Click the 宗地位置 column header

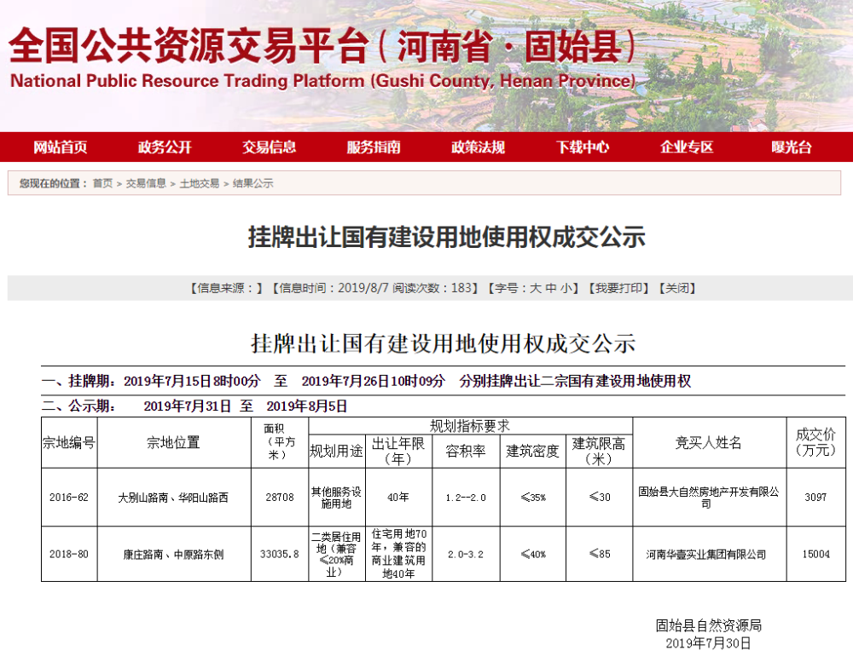(x=173, y=443)
